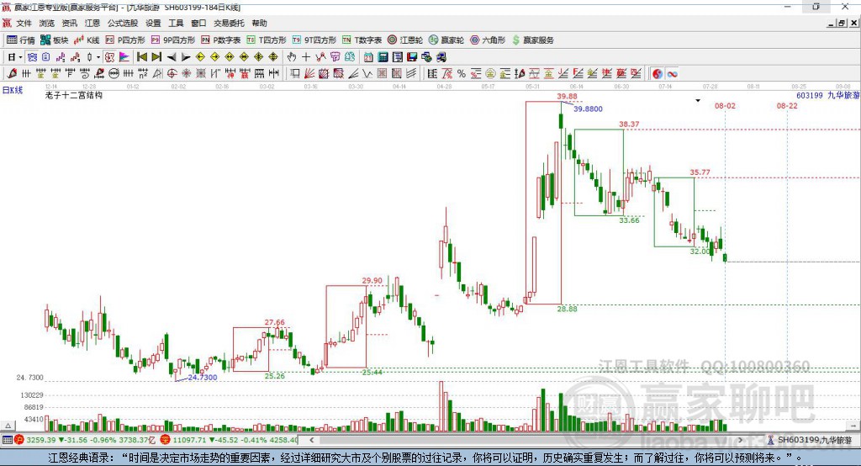This screenshot has height=466, width=861.
Task: Open the calculator tool icon
Action: point(383,57)
